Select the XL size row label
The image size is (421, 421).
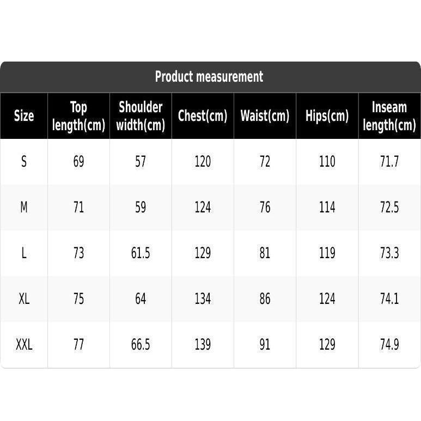(24, 298)
